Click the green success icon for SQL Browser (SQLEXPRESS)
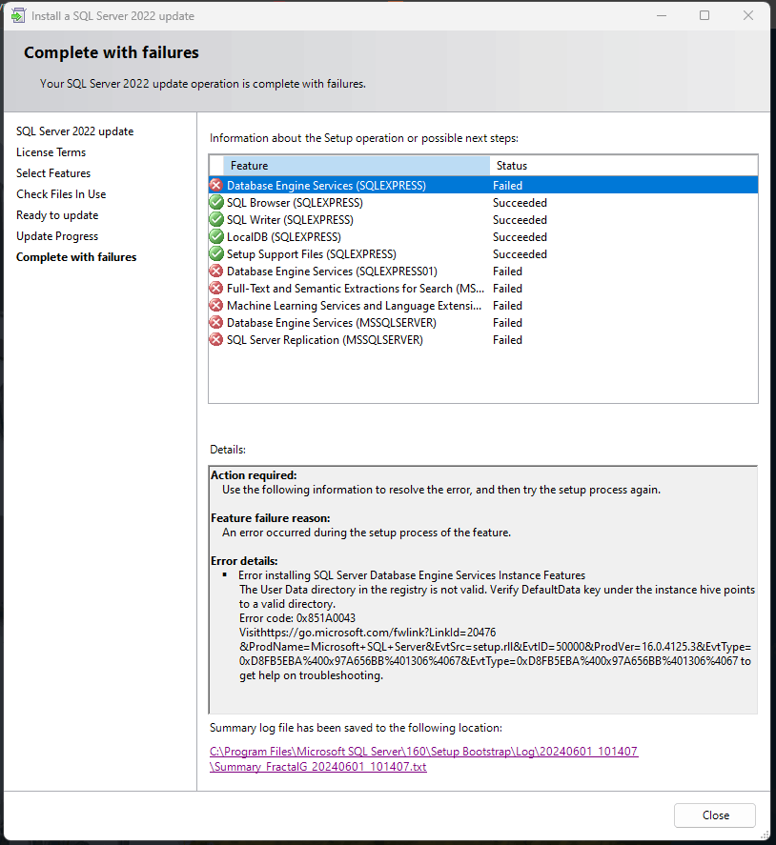Screen dimensions: 776x845 tap(216, 203)
